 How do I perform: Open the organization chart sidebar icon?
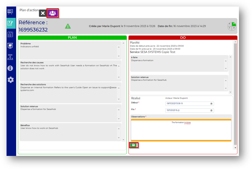11,57
